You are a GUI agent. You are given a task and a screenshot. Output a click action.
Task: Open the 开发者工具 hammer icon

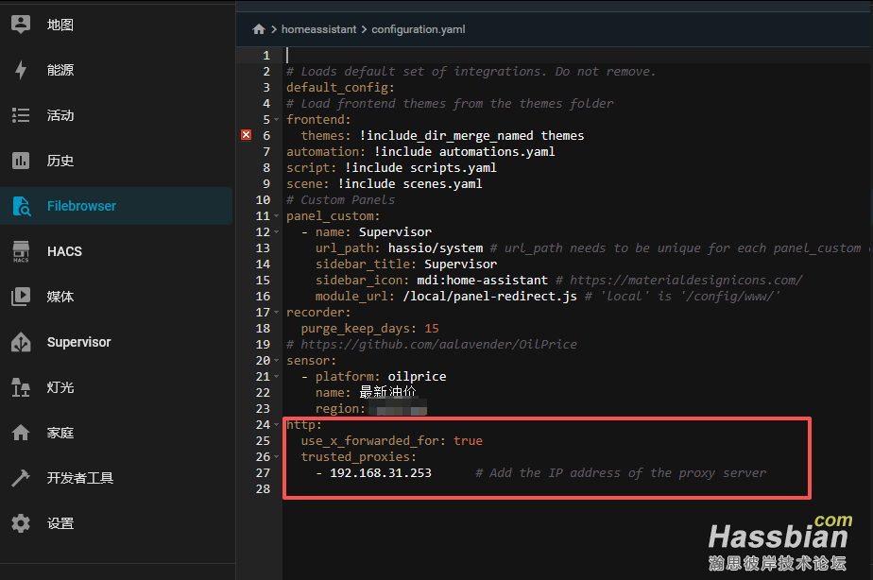pyautogui.click(x=21, y=478)
